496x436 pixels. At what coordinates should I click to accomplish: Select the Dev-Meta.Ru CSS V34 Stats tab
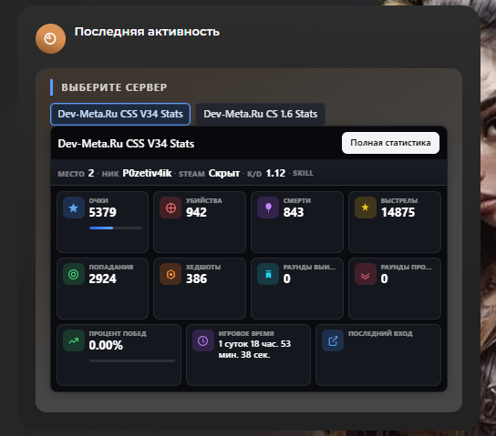[x=120, y=114]
